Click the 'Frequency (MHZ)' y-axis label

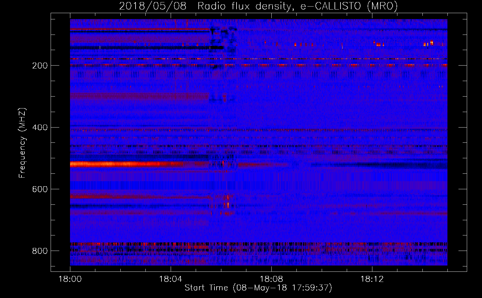point(22,143)
